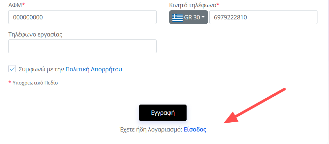Screen dimensions: 329x144
Task: Click the Υποχρεωτικό Πεδίο note text
Action: [x=35, y=83]
